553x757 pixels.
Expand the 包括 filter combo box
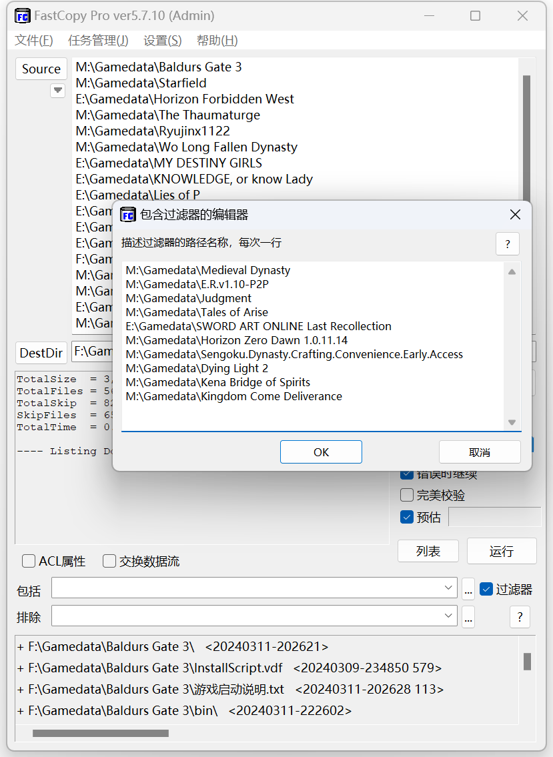point(448,588)
